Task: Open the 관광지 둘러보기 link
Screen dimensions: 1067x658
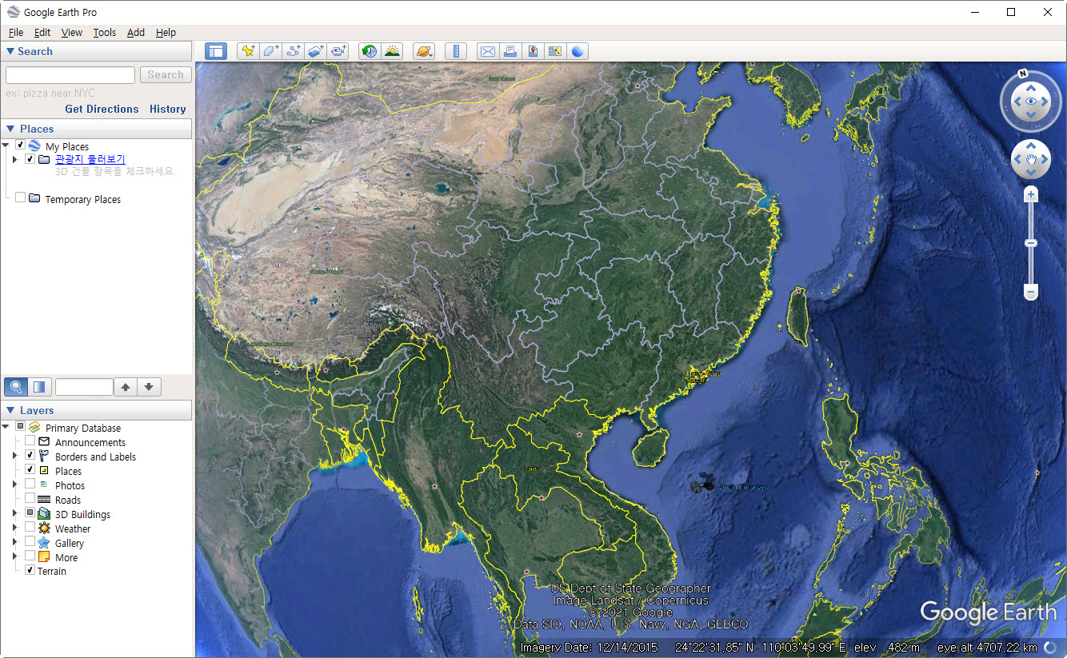Action: point(90,159)
